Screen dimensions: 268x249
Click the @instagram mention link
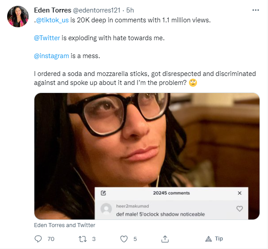[51, 56]
